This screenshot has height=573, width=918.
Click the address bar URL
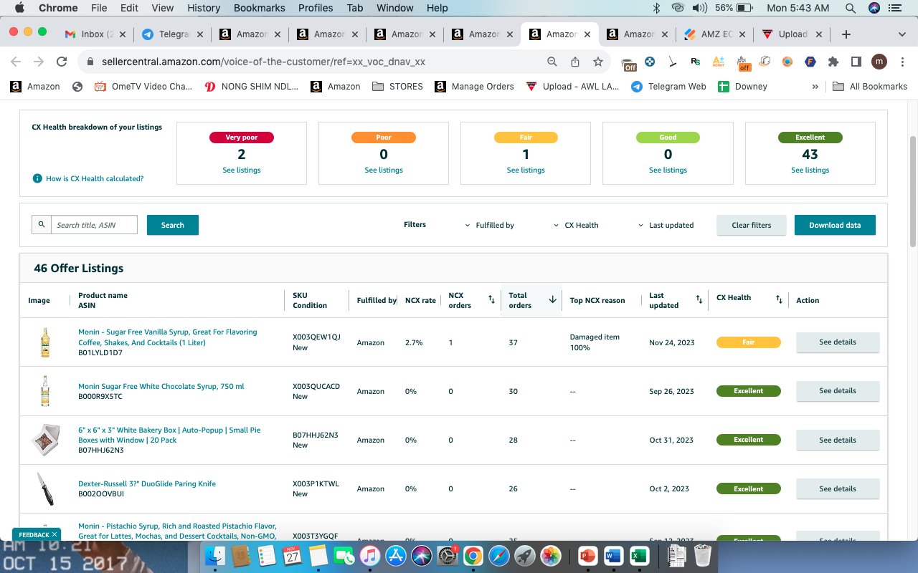click(x=264, y=62)
